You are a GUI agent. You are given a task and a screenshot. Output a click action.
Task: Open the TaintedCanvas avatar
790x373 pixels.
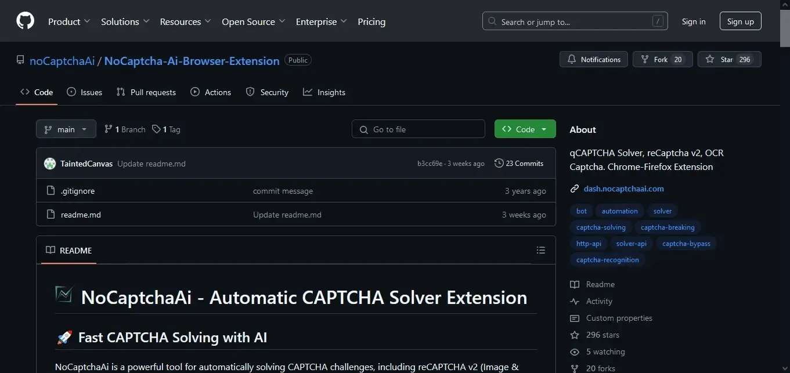(x=50, y=164)
